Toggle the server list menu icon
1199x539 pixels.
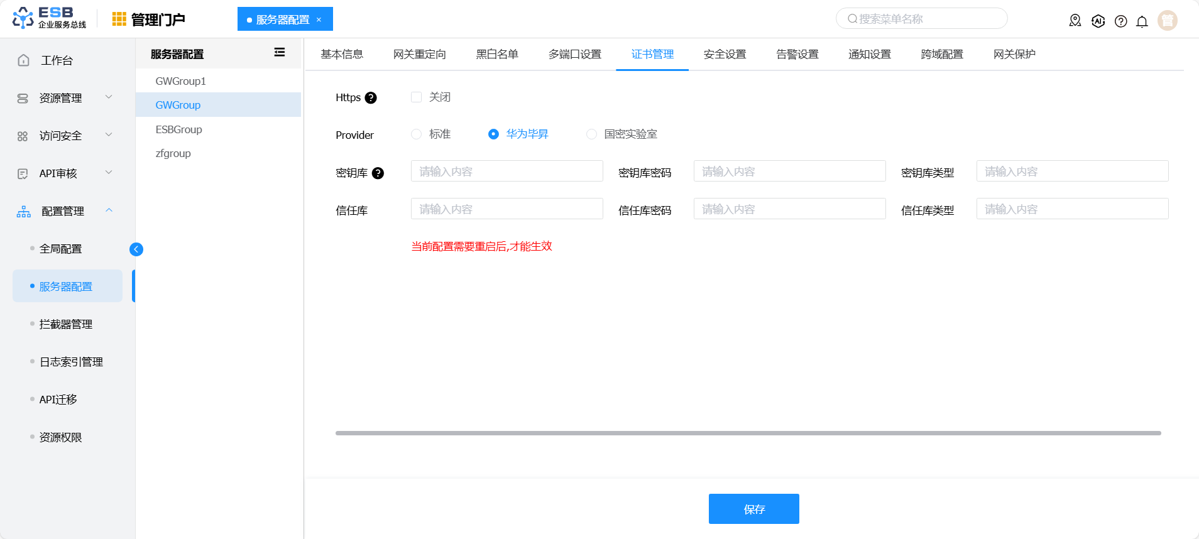click(280, 53)
